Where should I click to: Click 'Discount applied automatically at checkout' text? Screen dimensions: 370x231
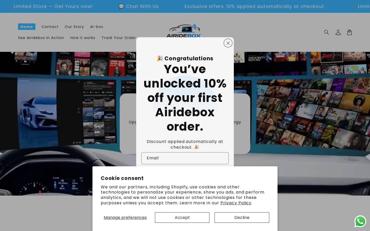tap(185, 144)
